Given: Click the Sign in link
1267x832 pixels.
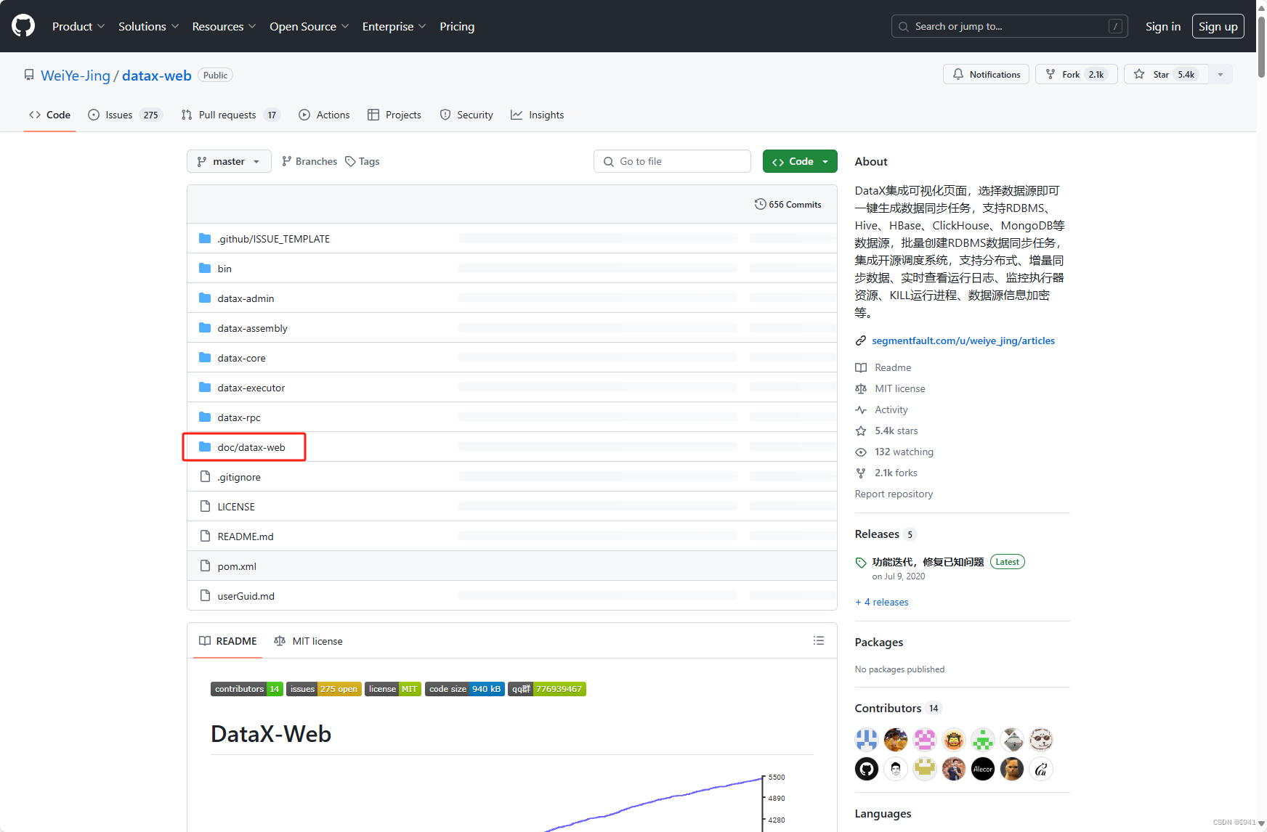Looking at the screenshot, I should tap(1162, 26).
